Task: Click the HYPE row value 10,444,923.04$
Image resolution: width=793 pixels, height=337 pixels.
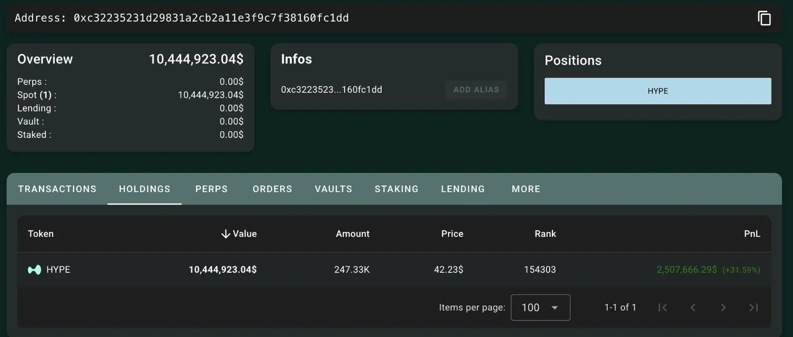Action: (223, 270)
